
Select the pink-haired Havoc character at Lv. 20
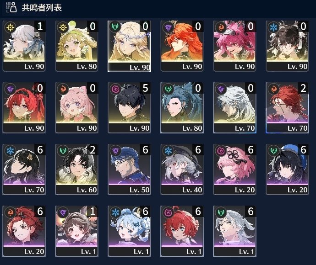234,170
